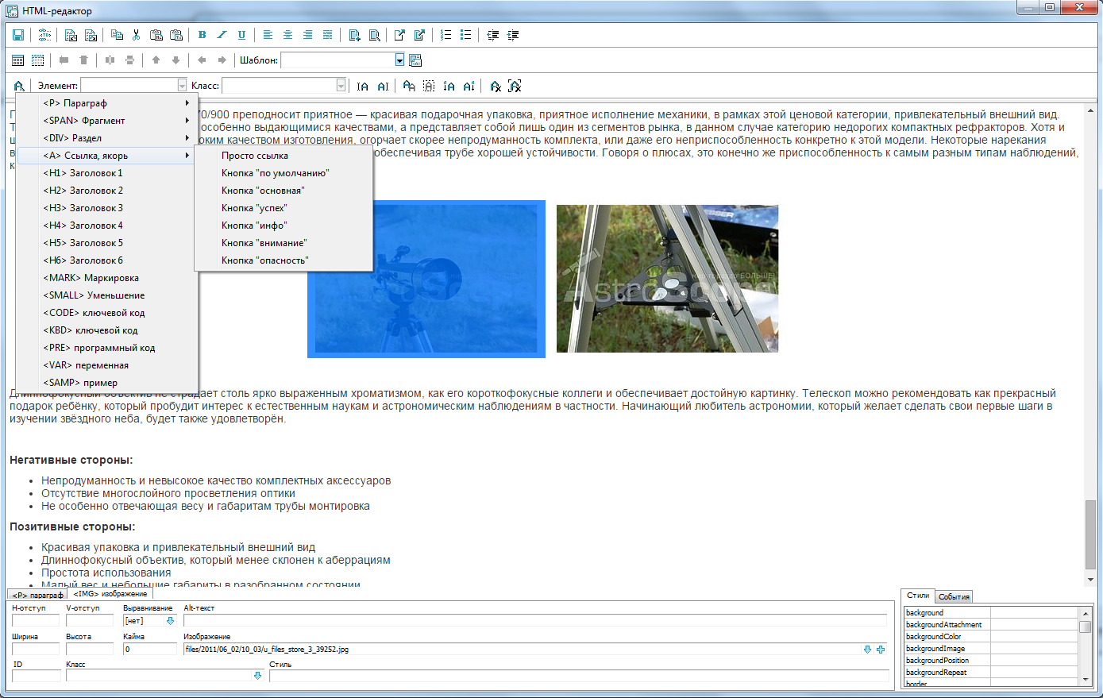Click the decrease indent icon
This screenshot has width=1103, height=698.
click(x=493, y=35)
